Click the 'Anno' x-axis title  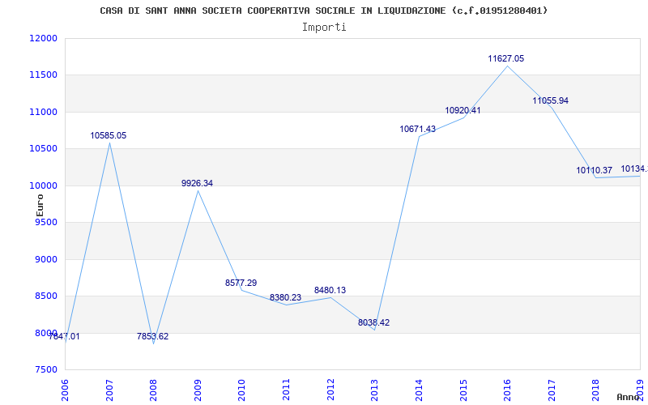click(629, 397)
